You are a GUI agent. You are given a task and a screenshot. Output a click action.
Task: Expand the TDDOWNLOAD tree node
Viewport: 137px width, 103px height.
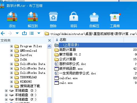(x=11, y=77)
